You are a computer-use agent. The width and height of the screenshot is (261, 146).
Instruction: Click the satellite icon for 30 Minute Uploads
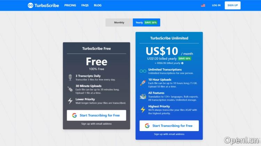70,89
